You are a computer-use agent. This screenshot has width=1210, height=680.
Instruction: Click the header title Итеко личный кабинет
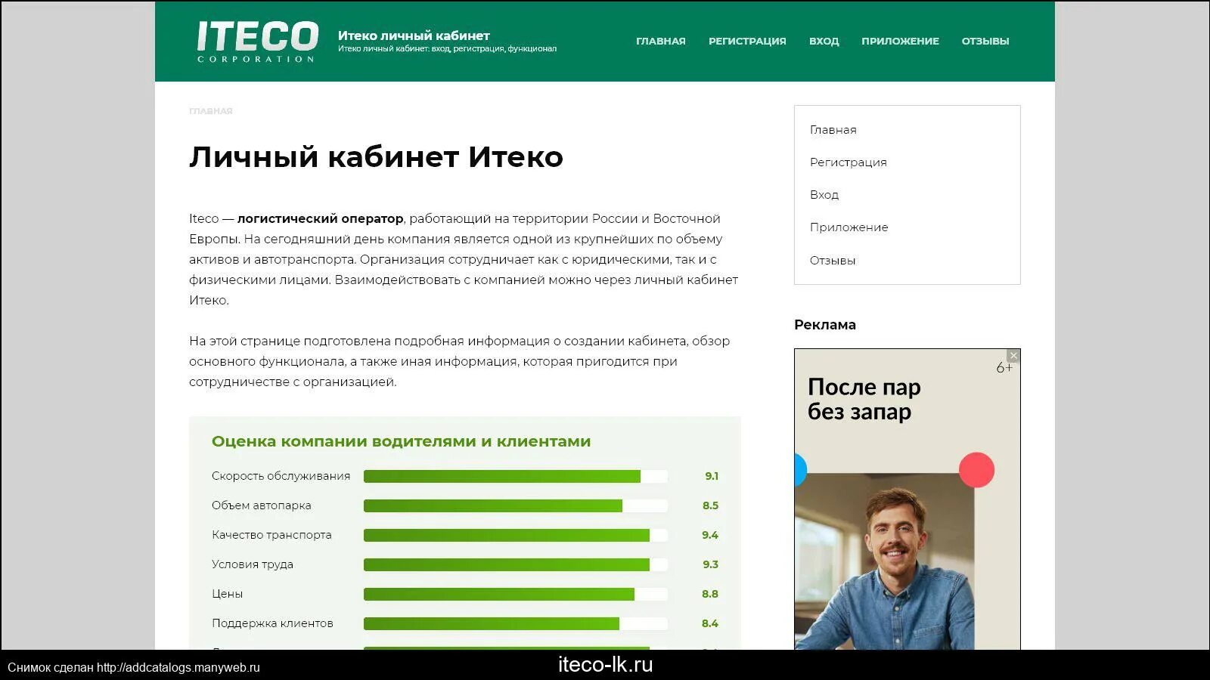tap(414, 36)
